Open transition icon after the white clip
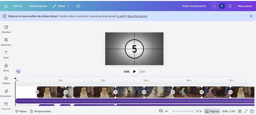 pos(37,92)
